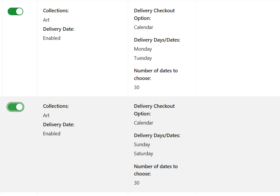Image resolution: width=280 pixels, height=196 pixels.
Task: Click 'Delivery Days/Dates:' heading above Sunday
Action: (157, 135)
